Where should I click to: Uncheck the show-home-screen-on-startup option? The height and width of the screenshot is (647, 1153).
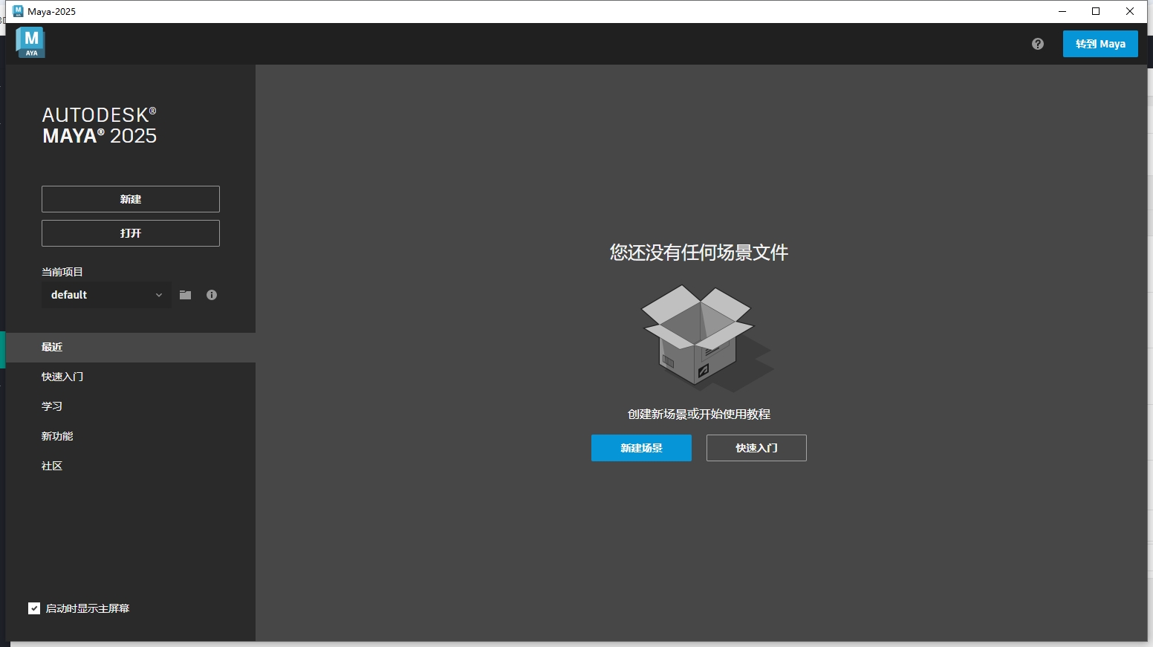(x=33, y=608)
